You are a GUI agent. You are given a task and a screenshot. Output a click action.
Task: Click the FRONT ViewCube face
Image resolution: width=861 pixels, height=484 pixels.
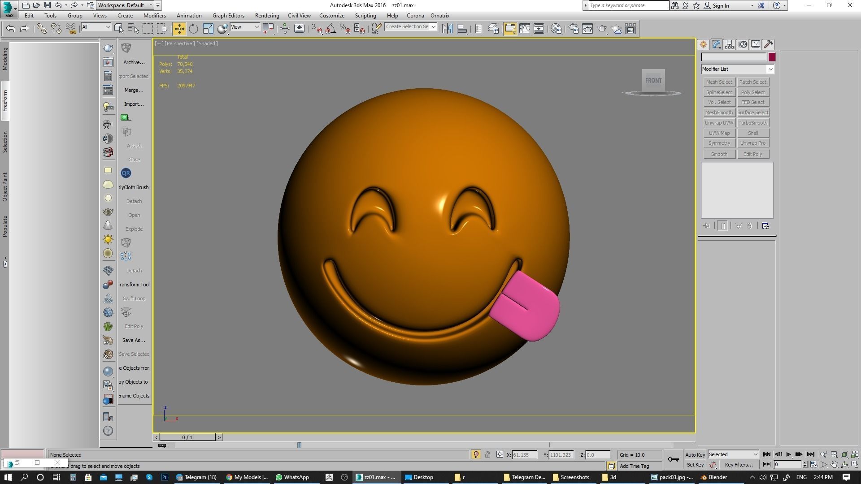(653, 81)
